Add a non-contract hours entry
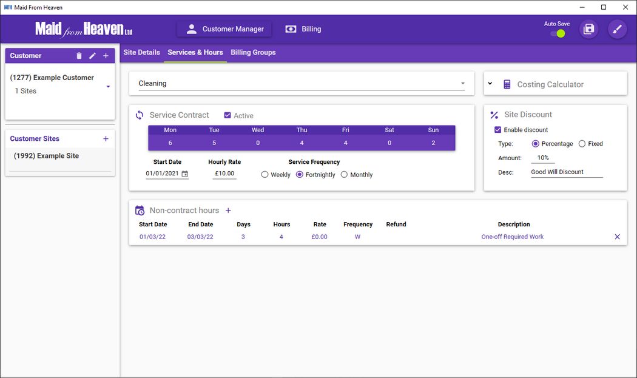 pos(228,211)
